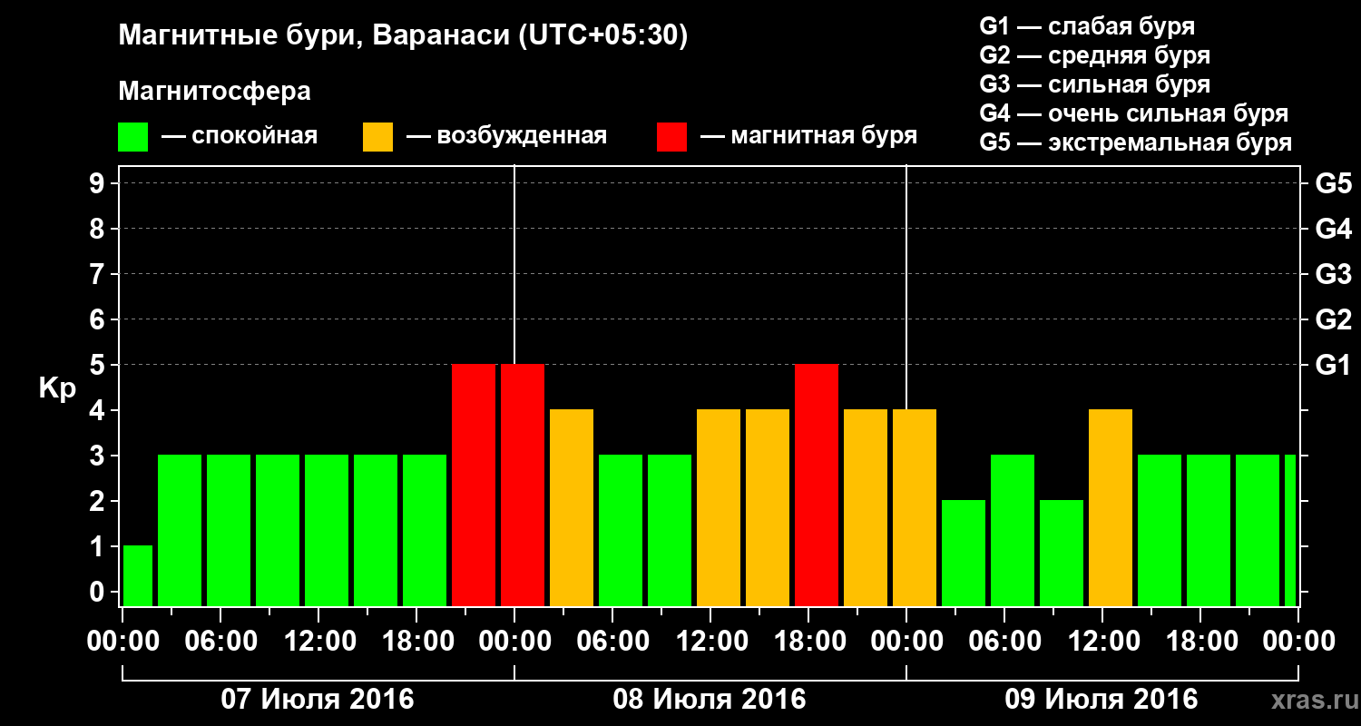Click the 'Kp' axis title
Screen dimensions: 1361x726
click(x=57, y=388)
